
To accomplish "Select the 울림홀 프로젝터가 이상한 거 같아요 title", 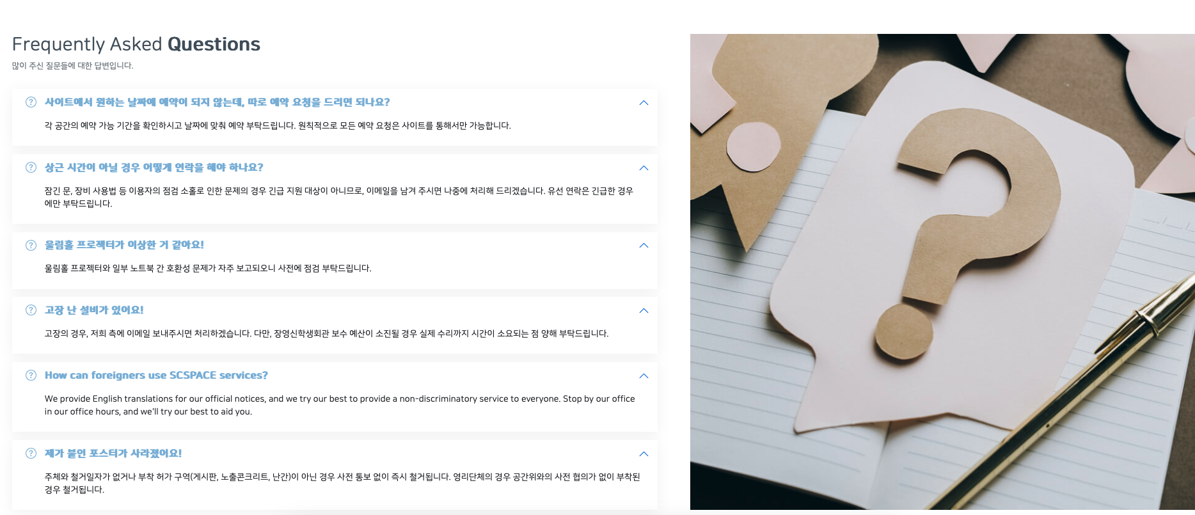I will (x=124, y=245).
